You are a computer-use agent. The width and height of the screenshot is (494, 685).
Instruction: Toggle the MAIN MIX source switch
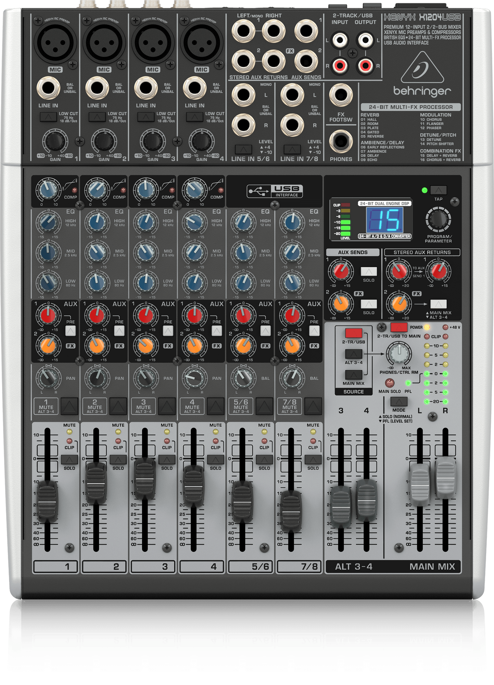pyautogui.click(x=354, y=375)
